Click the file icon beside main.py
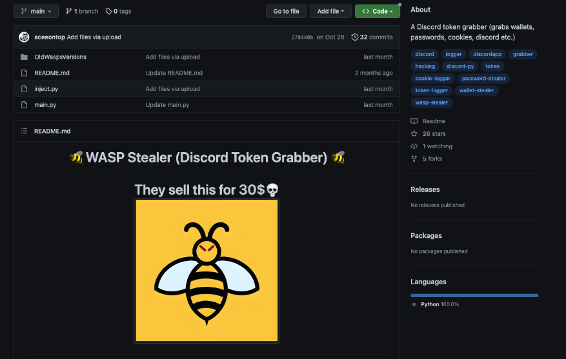 pyautogui.click(x=24, y=105)
